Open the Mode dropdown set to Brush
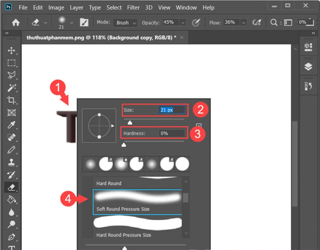 (125, 23)
